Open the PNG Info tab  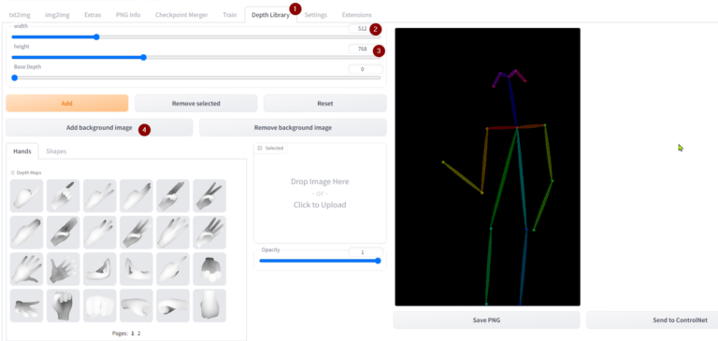[128, 15]
